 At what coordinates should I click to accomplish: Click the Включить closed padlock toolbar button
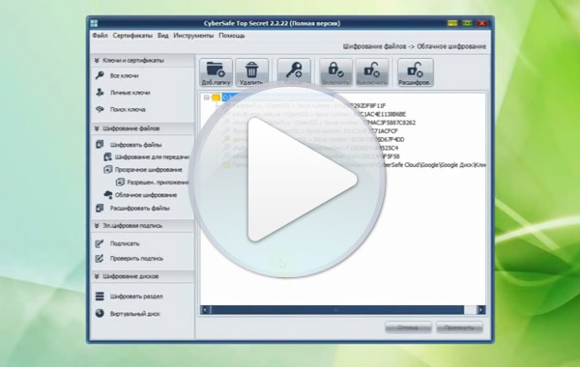tap(335, 72)
